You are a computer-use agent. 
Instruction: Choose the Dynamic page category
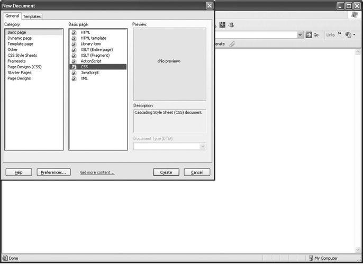pyautogui.click(x=20, y=38)
